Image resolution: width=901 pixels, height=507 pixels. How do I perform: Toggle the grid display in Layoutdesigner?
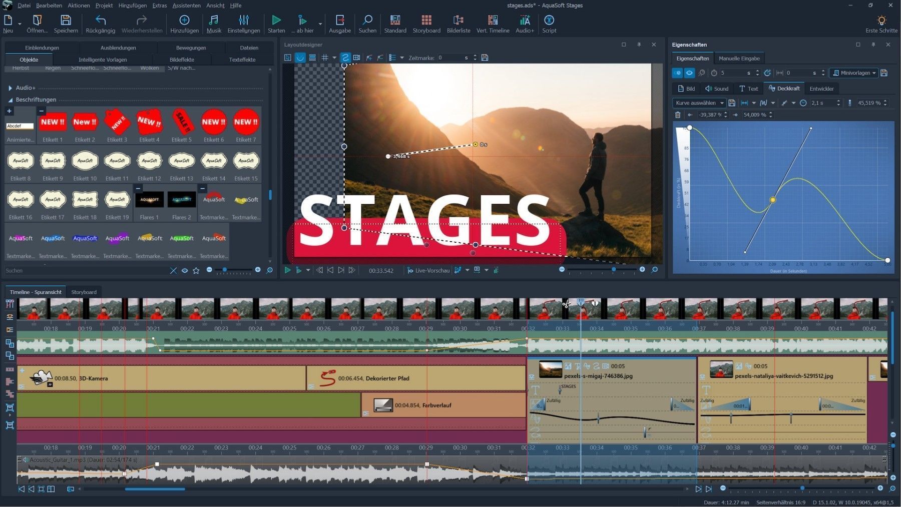(325, 58)
